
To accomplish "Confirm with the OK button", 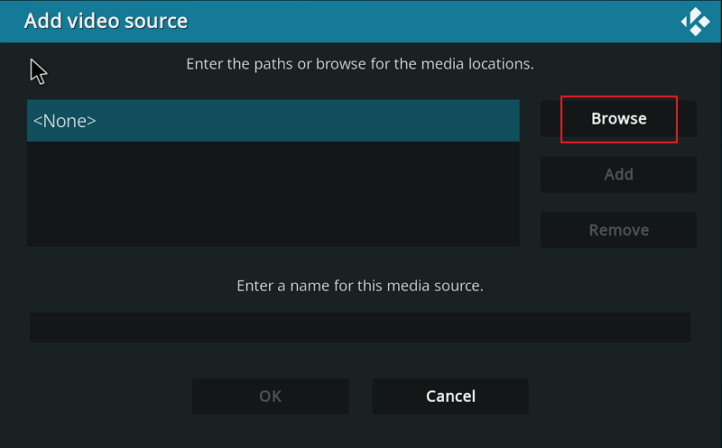I will pyautogui.click(x=270, y=396).
